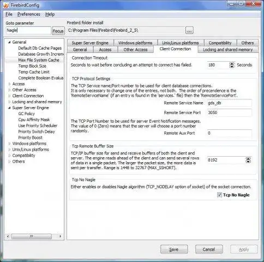
Task: Collapse the Super Server Engine tree node
Action: pos(9,108)
